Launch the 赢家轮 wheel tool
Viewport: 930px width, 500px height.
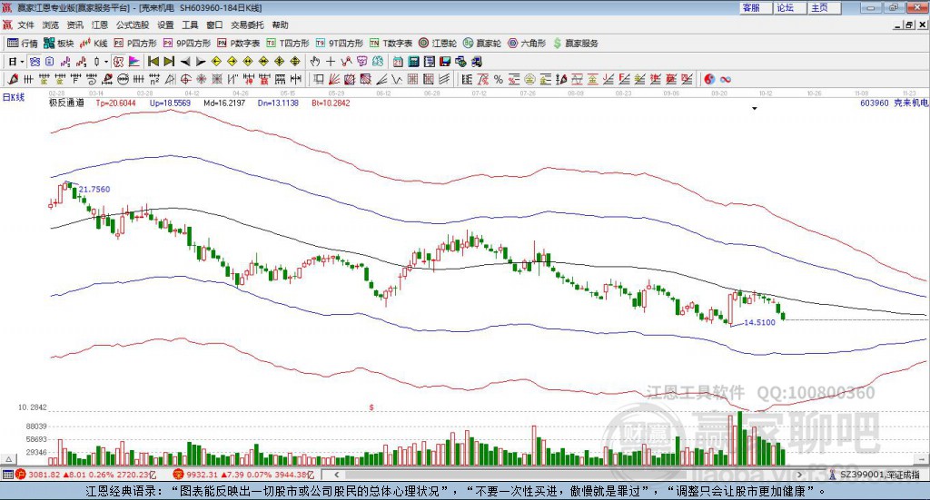pyautogui.click(x=482, y=44)
